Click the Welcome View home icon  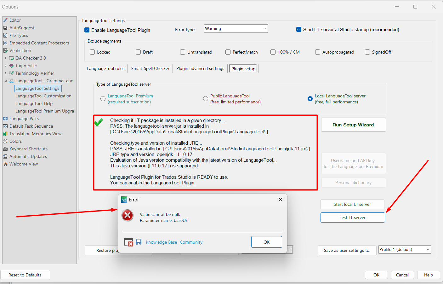5,164
